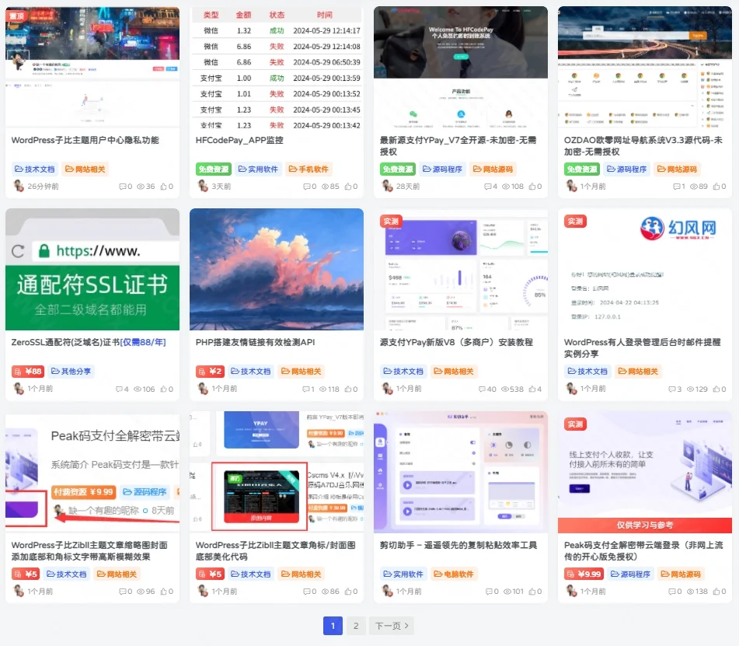Click comment icon on 剪切助手 card

tap(489, 592)
